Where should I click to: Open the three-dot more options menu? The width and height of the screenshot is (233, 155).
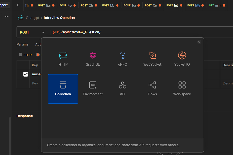pos(7,16)
